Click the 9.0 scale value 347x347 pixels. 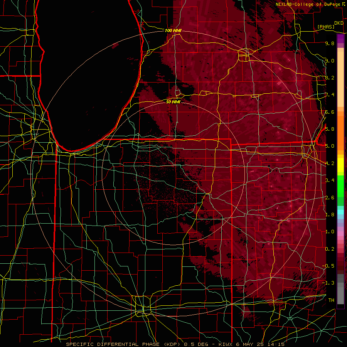(330, 61)
